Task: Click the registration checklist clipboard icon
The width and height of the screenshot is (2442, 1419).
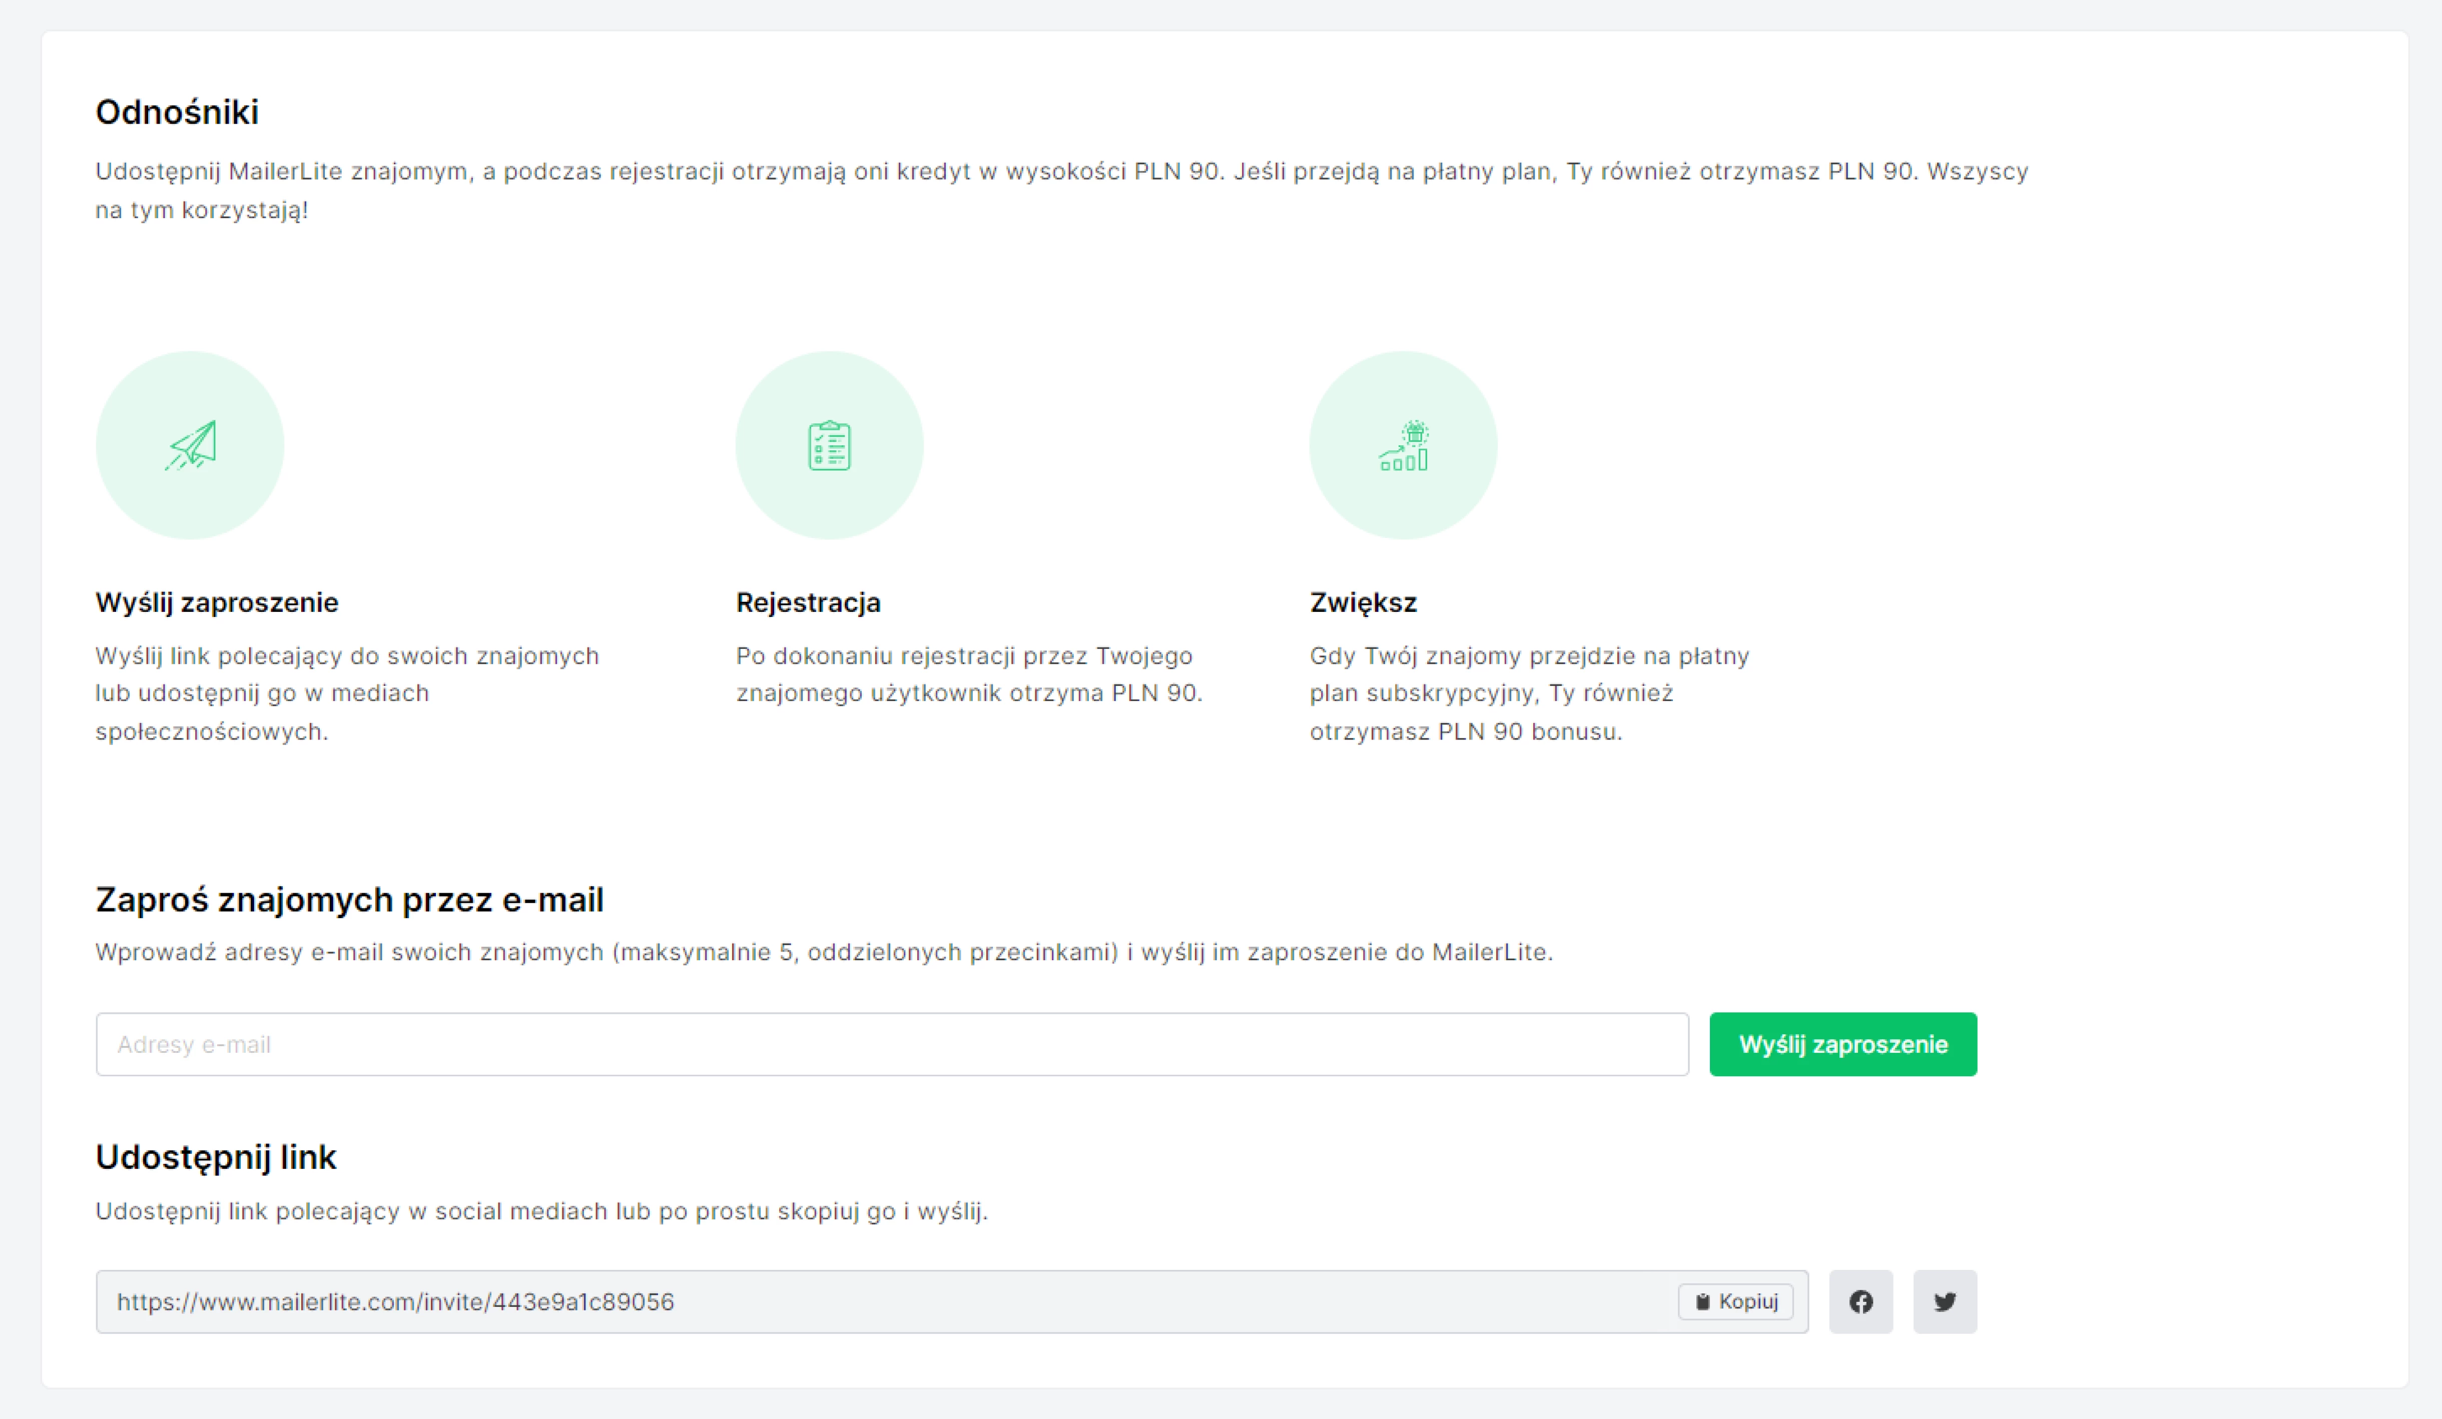Action: pyautogui.click(x=830, y=445)
